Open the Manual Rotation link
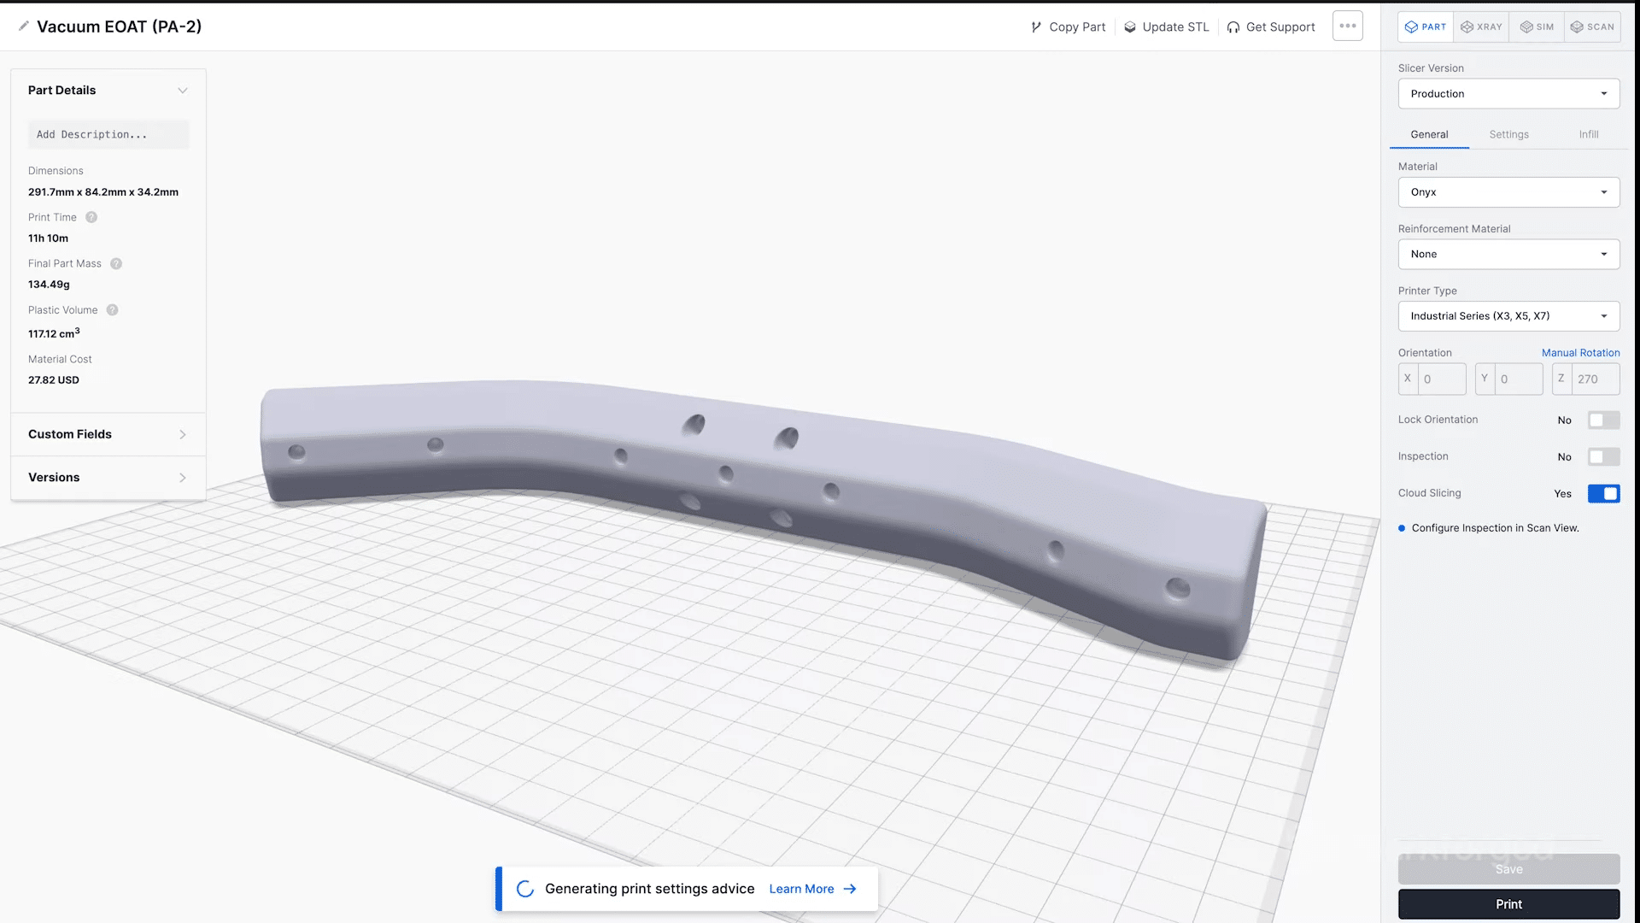Screen dimensions: 1640x923 (x=1580, y=352)
